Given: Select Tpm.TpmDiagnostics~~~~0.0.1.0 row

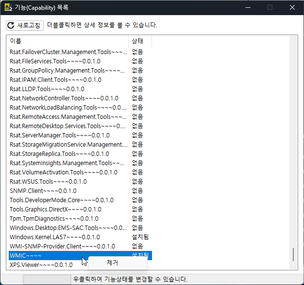Looking at the screenshot, I should pos(80,219).
